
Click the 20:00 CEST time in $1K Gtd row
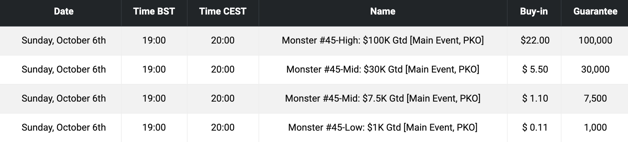223,127
